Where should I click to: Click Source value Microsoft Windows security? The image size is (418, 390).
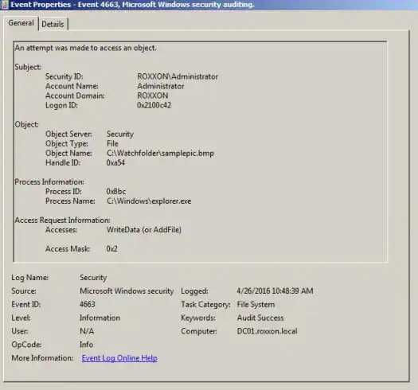point(127,291)
